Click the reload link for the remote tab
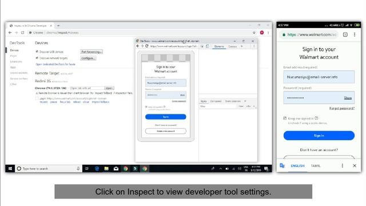The height and width of the screenshot is (206, 366). point(77,102)
